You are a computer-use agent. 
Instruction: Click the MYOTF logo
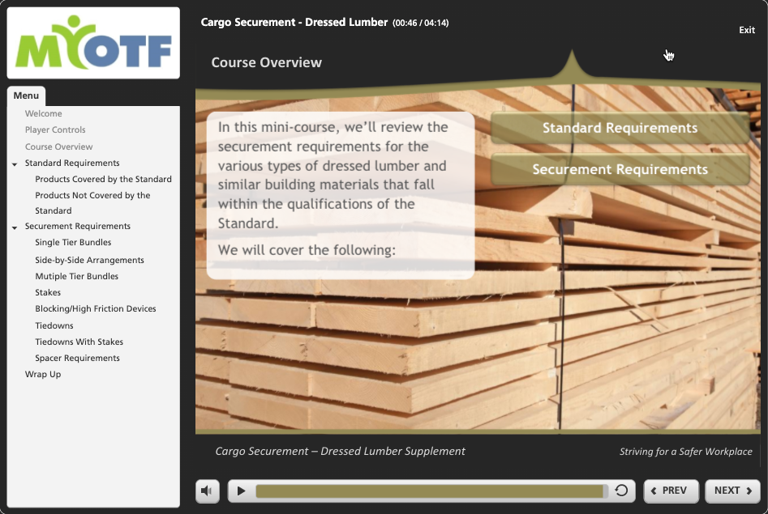pos(93,43)
